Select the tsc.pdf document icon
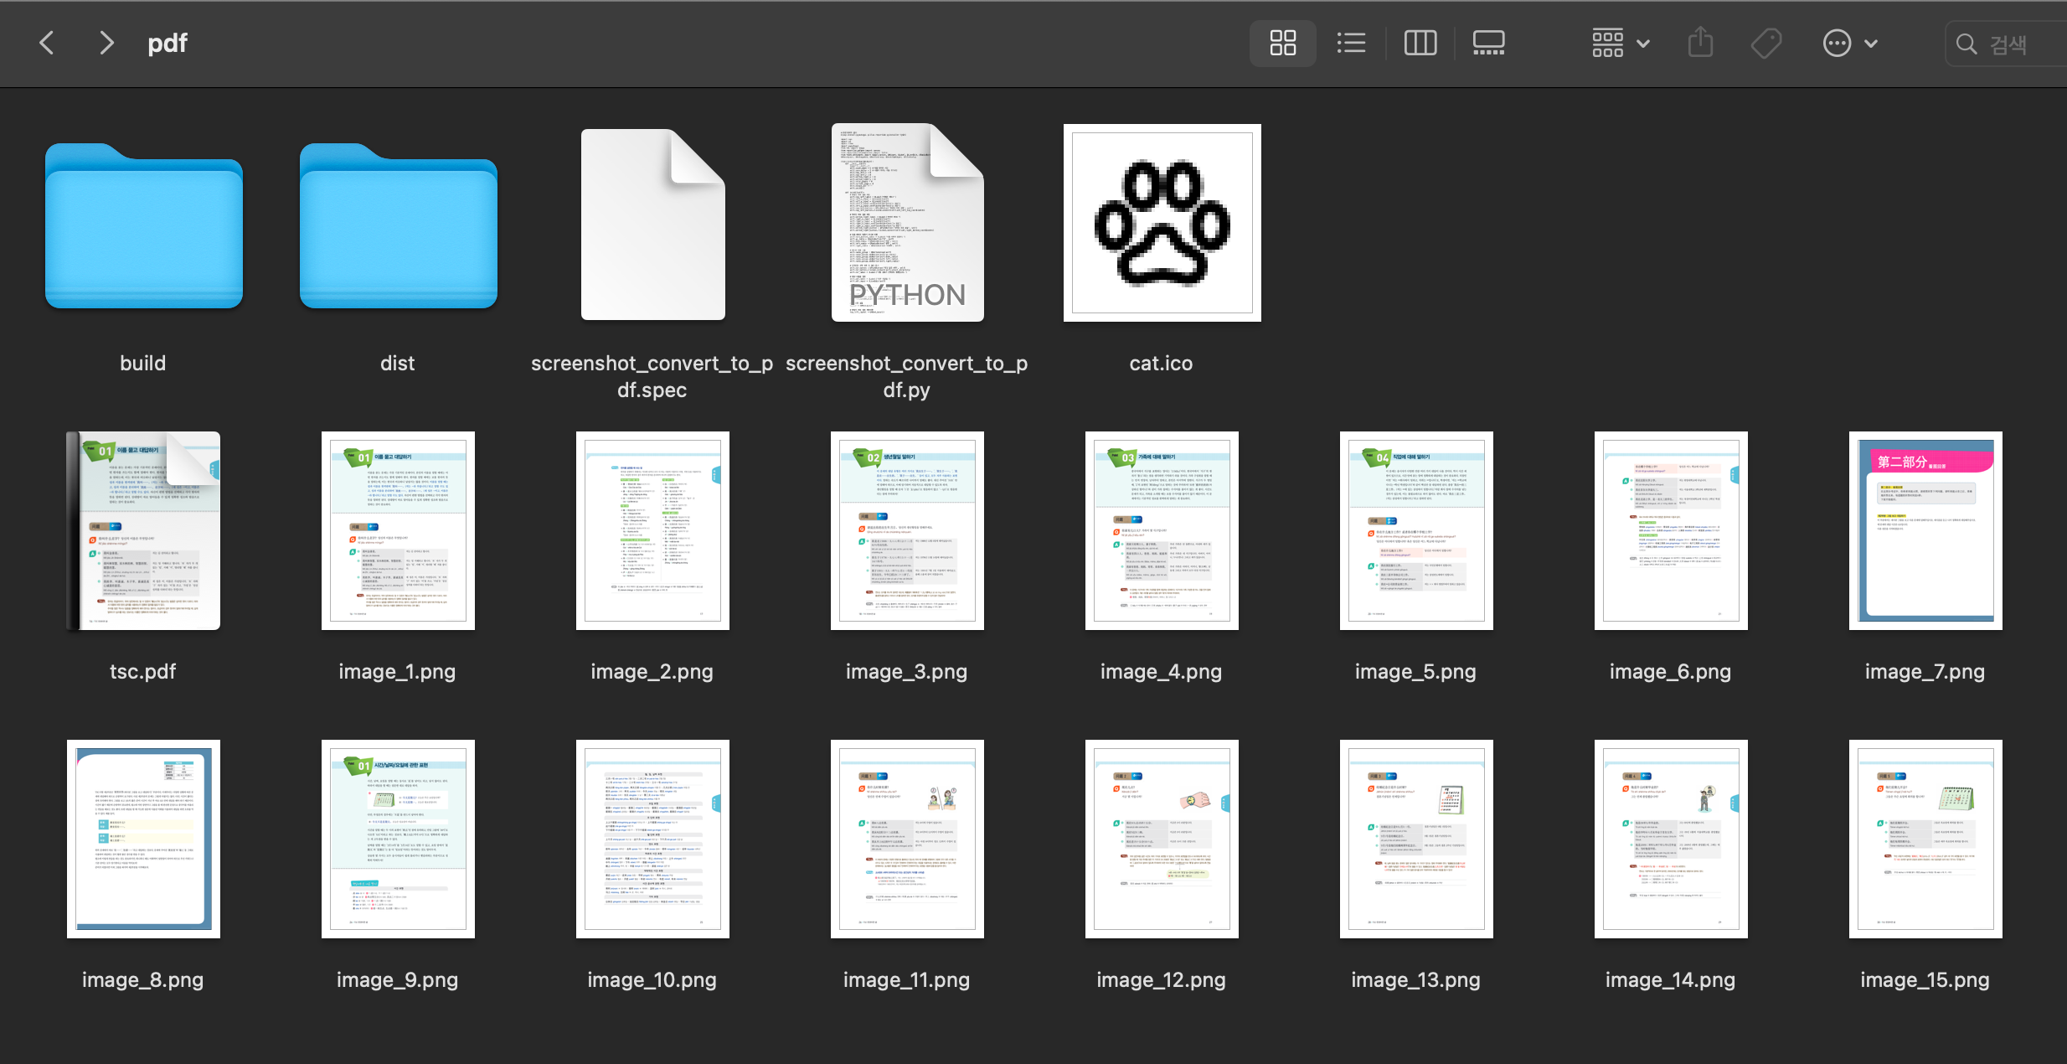The image size is (2067, 1064). (144, 530)
